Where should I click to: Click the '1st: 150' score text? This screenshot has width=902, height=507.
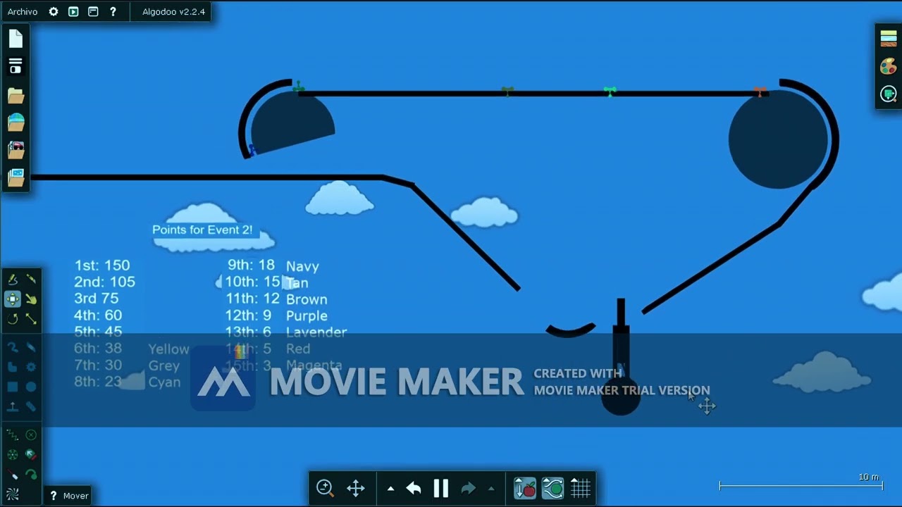click(102, 265)
